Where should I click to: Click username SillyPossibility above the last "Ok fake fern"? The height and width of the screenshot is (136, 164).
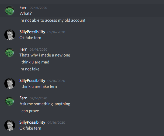tap(32, 122)
